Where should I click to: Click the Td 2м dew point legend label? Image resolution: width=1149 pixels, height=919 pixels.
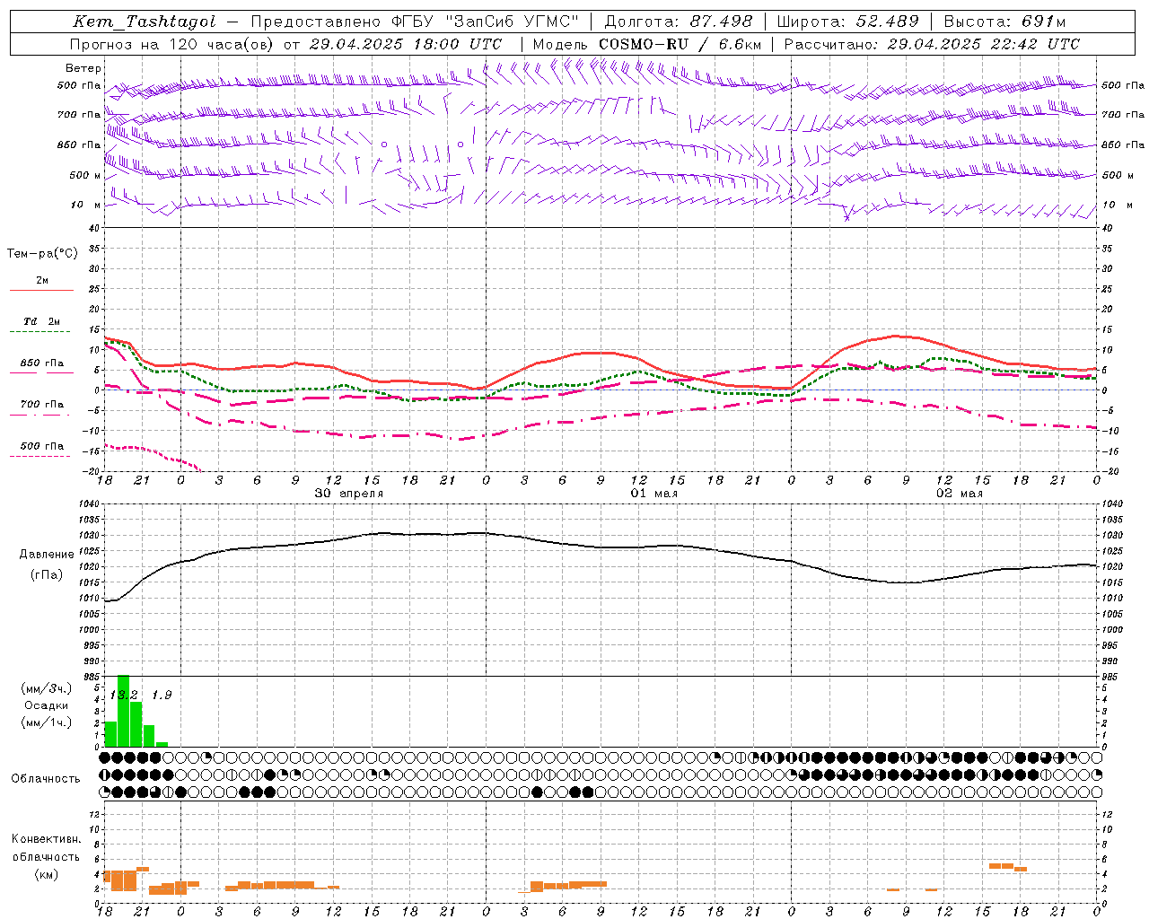pos(42,321)
